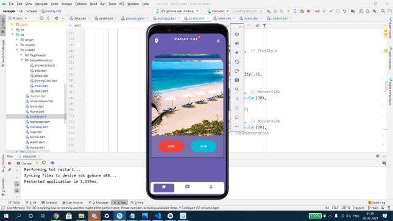Tap location pin in Vacay Pal app
The height and width of the screenshot is (221, 393).
(157, 41)
